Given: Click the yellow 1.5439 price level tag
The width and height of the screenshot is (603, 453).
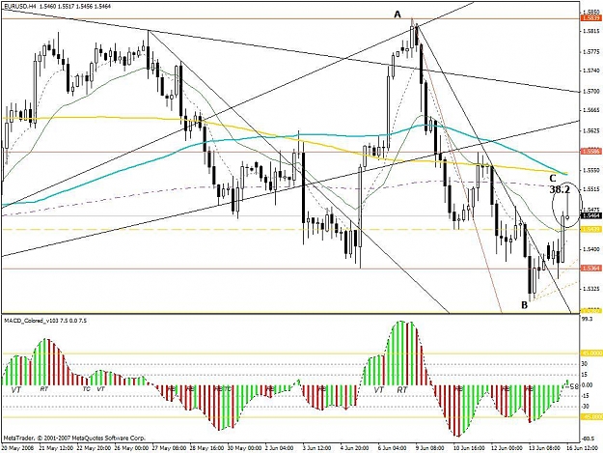Looking at the screenshot, I should tap(591, 229).
